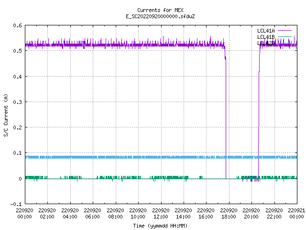Click the 0.4 y-axis tick label
Screen dimensions: 306x230
18,77
